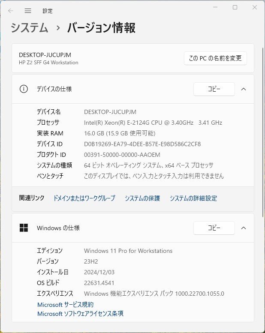Click the OS ビルド label
Viewport: 265px width, 333px height.
[x=48, y=283]
